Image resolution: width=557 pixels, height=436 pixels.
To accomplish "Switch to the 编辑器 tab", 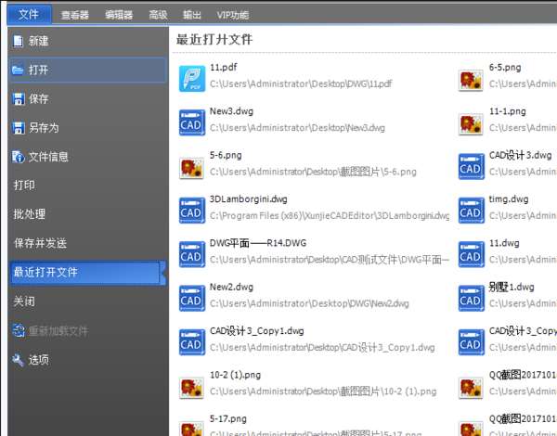I will [x=119, y=15].
